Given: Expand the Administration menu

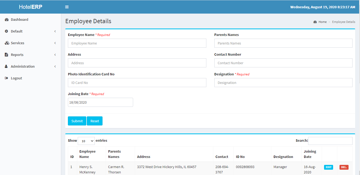Looking at the screenshot, I should click(x=55, y=66).
